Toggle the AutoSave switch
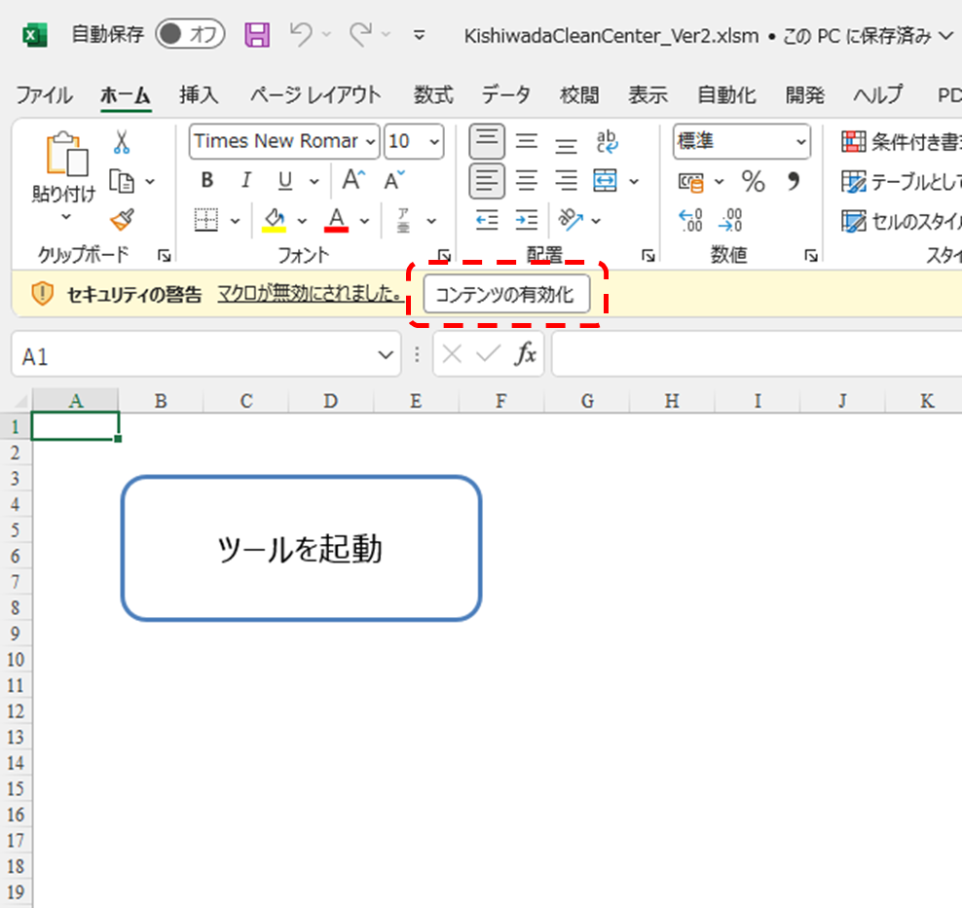Viewport: 962px width, 908px height. click(x=190, y=36)
